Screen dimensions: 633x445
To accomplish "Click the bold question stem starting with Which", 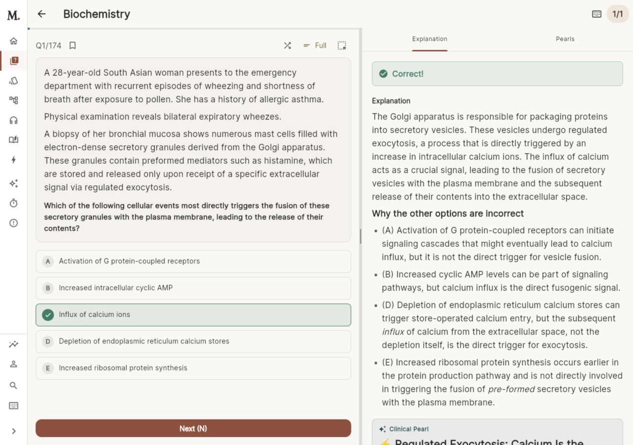I will tap(187, 217).
